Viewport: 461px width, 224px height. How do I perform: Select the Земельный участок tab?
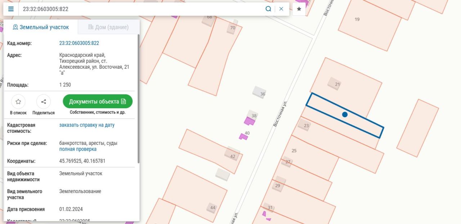coord(40,27)
